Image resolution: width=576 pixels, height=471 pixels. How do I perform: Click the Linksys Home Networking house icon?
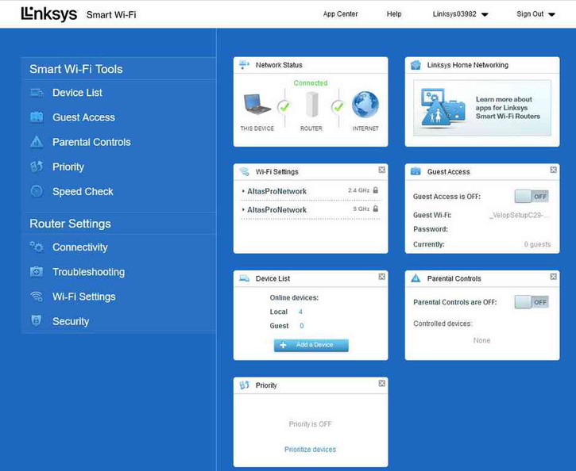(x=416, y=65)
